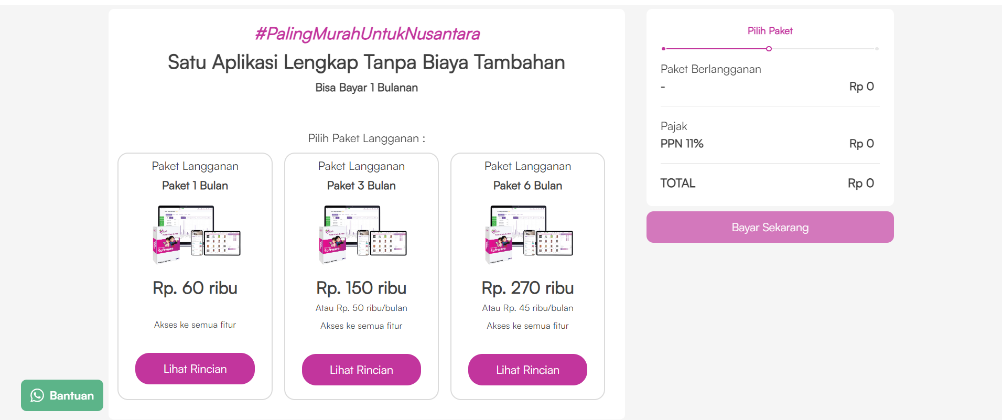Viewport: 1002px width, 420px height.
Task: Open the Bantuan help chat button
Action: coord(62,395)
